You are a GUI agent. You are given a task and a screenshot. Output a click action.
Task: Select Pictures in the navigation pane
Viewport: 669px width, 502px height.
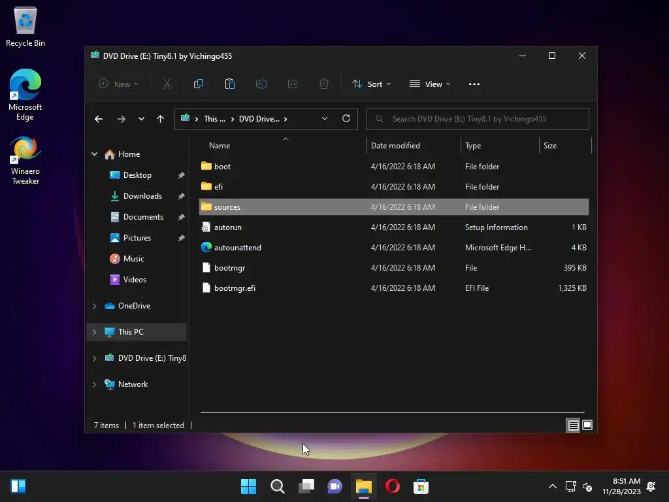click(x=137, y=238)
